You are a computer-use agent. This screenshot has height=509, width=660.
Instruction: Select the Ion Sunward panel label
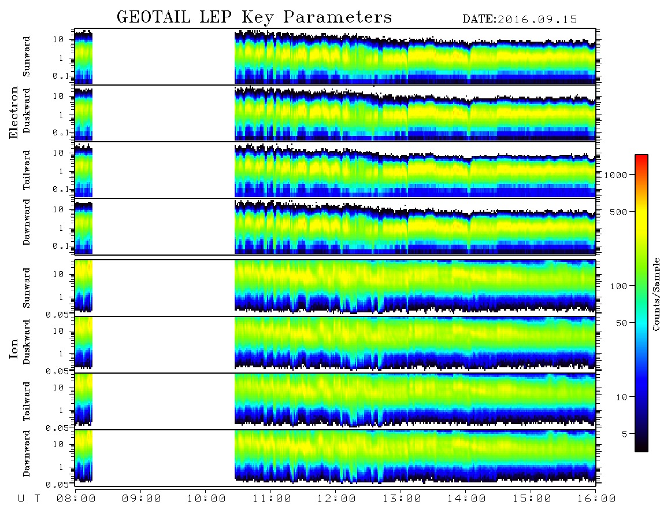coord(27,287)
